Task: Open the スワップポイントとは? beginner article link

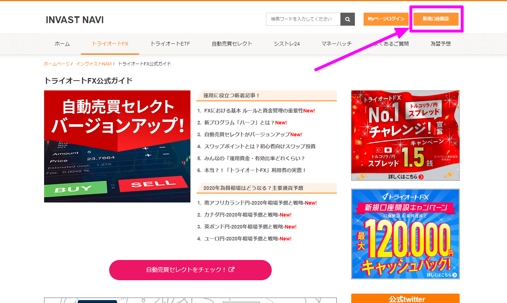Action: 259,146
